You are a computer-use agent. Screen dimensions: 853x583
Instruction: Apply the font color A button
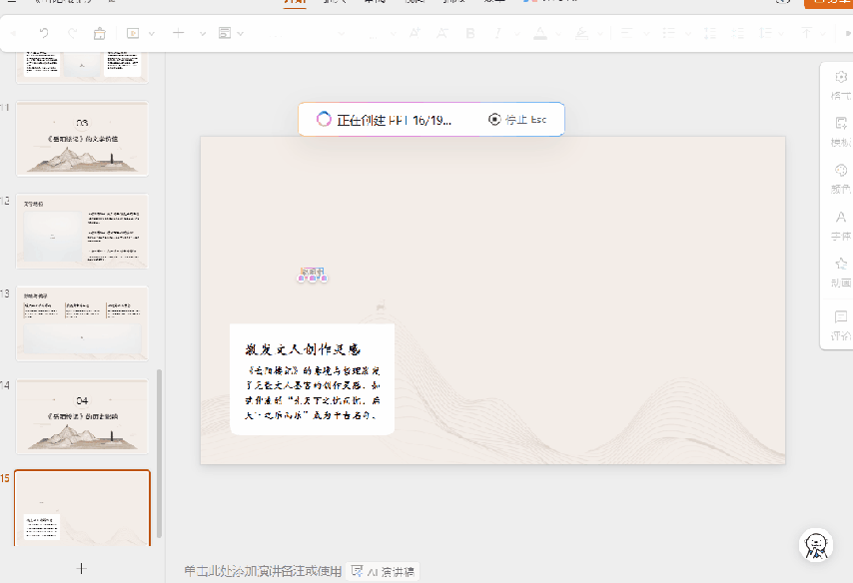pyautogui.click(x=540, y=33)
